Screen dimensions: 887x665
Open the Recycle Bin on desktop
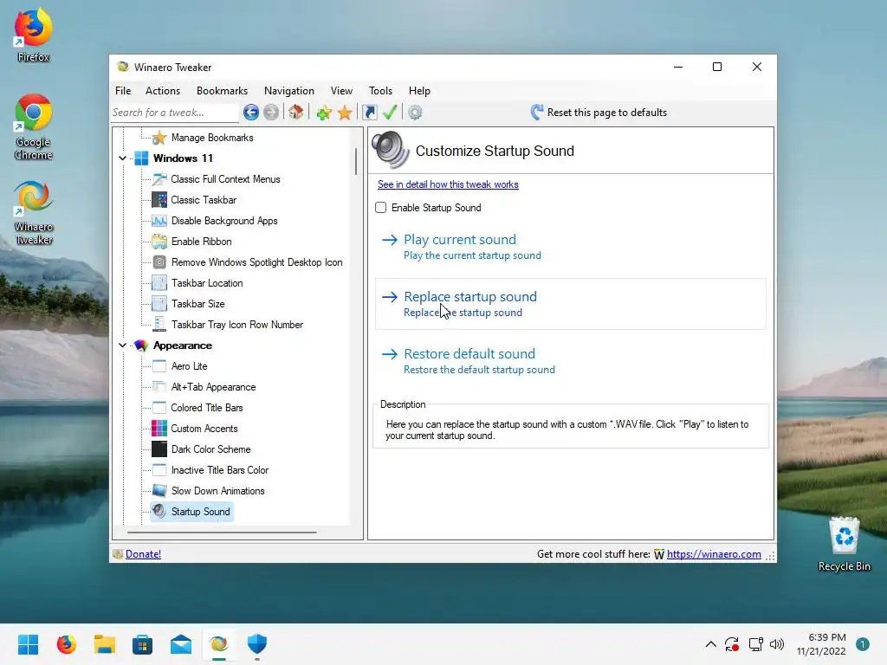(844, 544)
